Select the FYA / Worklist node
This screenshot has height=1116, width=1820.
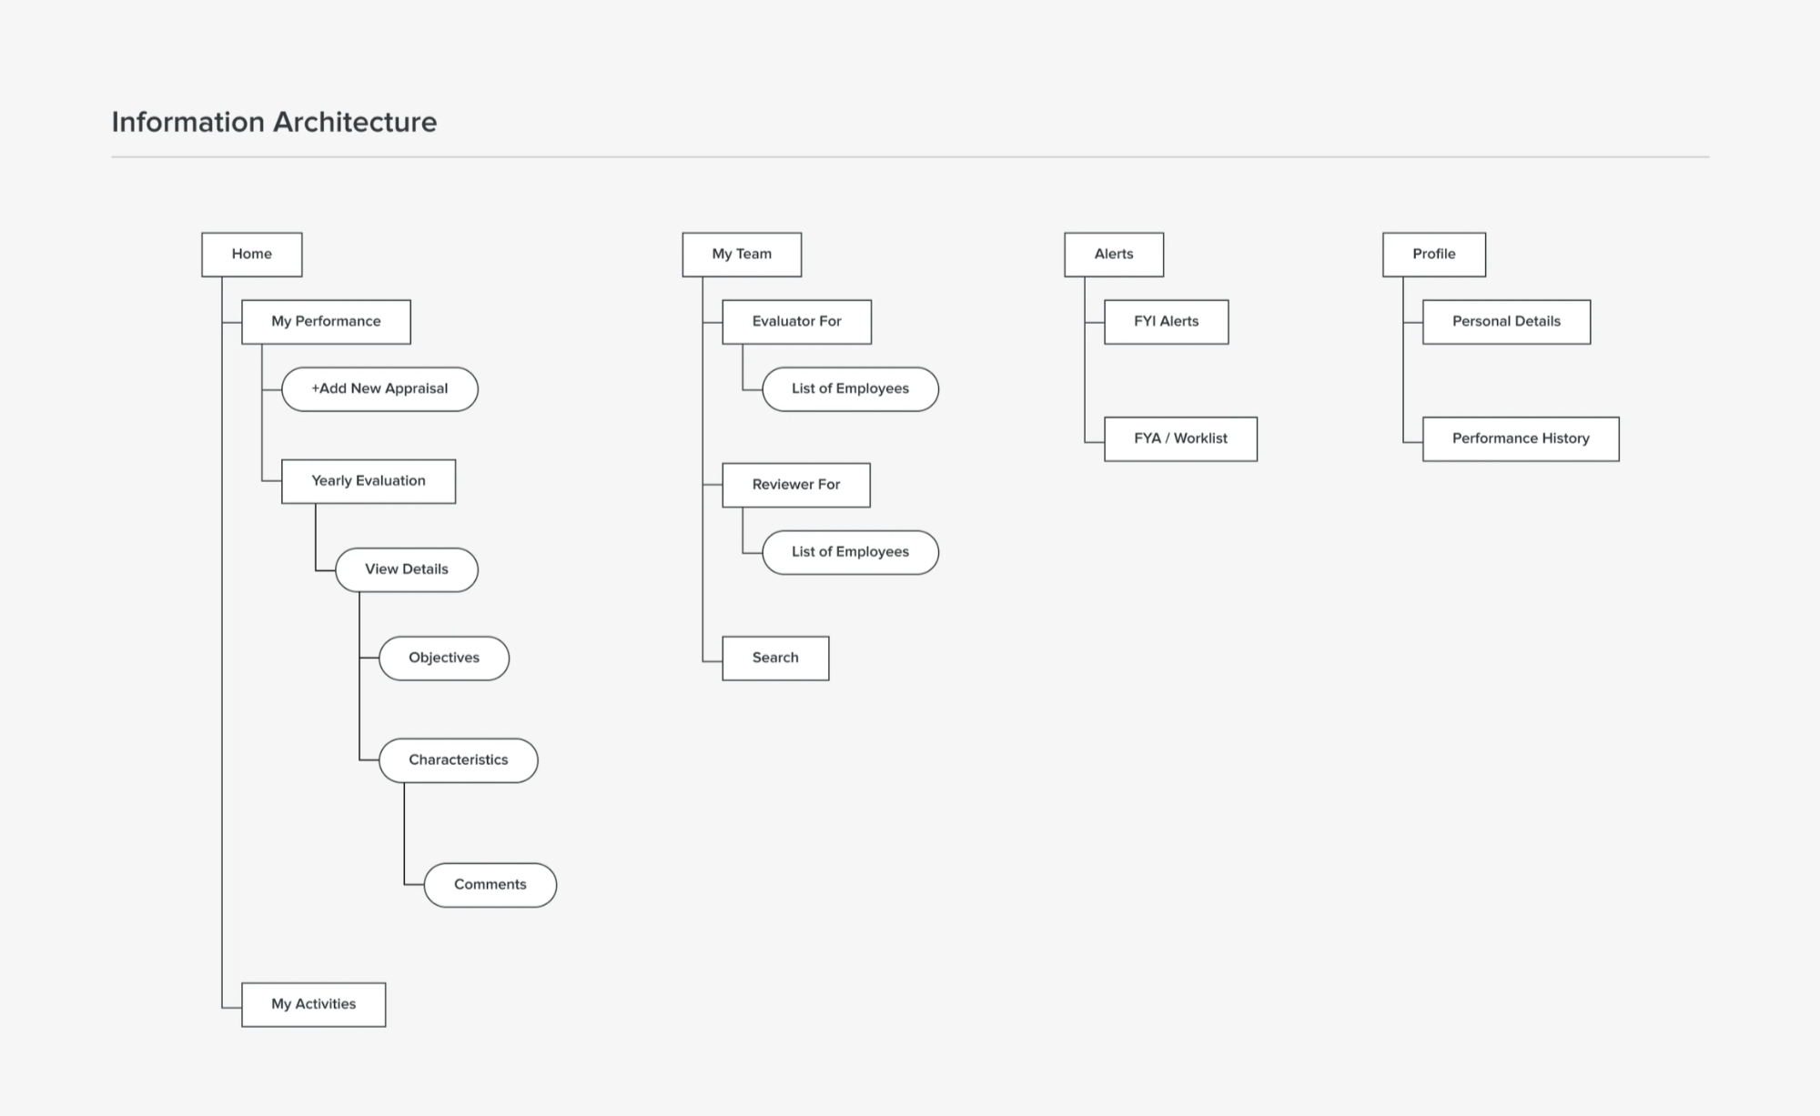1181,439
